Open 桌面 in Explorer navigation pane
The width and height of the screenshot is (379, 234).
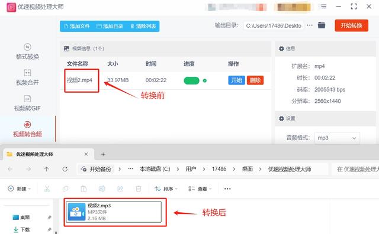pyautogui.click(x=21, y=217)
